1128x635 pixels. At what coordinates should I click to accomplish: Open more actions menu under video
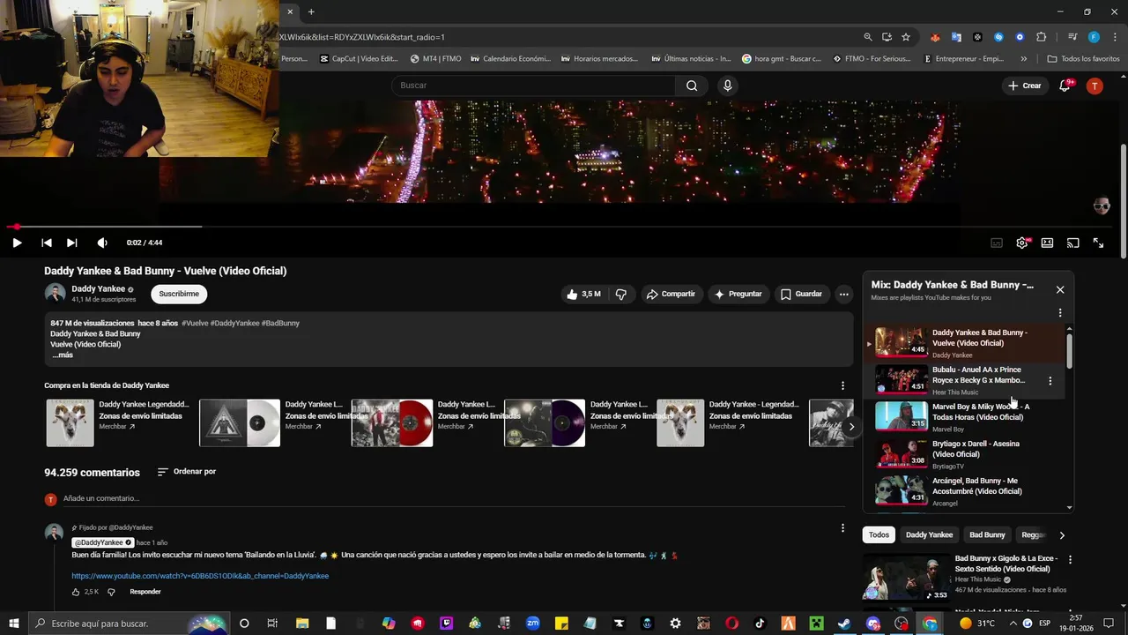click(843, 294)
